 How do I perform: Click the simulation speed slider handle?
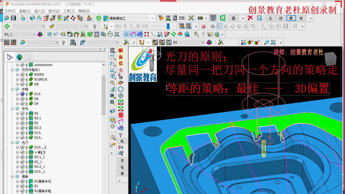(168, 26)
